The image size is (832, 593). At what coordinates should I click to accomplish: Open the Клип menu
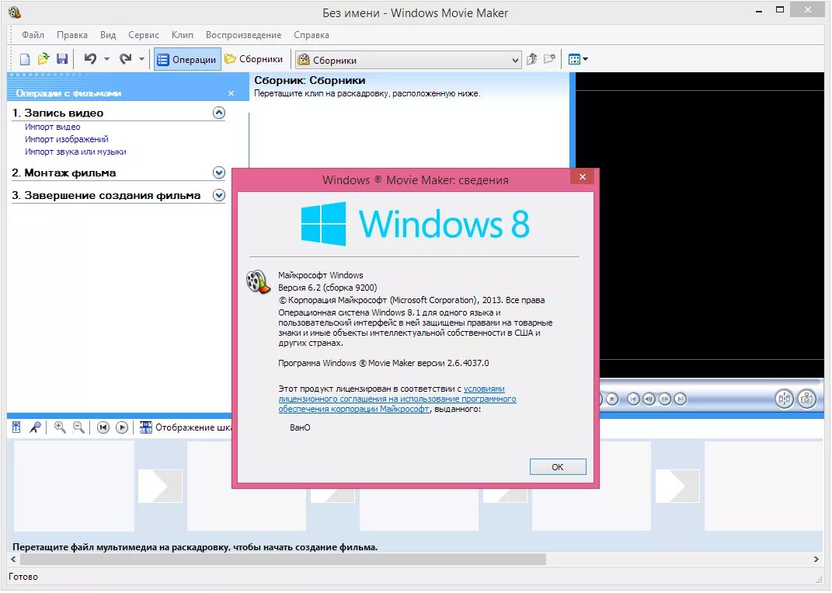coord(182,35)
